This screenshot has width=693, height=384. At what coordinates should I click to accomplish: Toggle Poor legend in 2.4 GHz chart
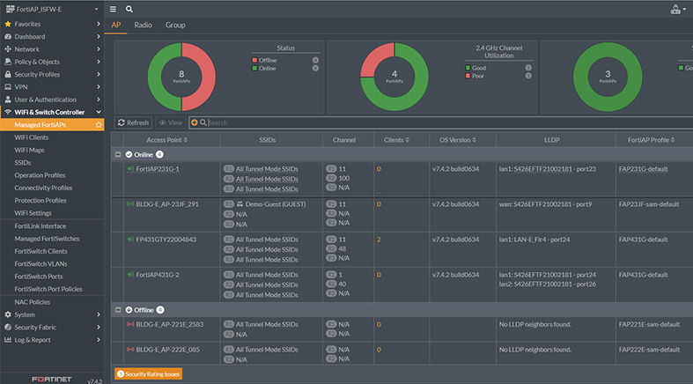pyautogui.click(x=475, y=76)
